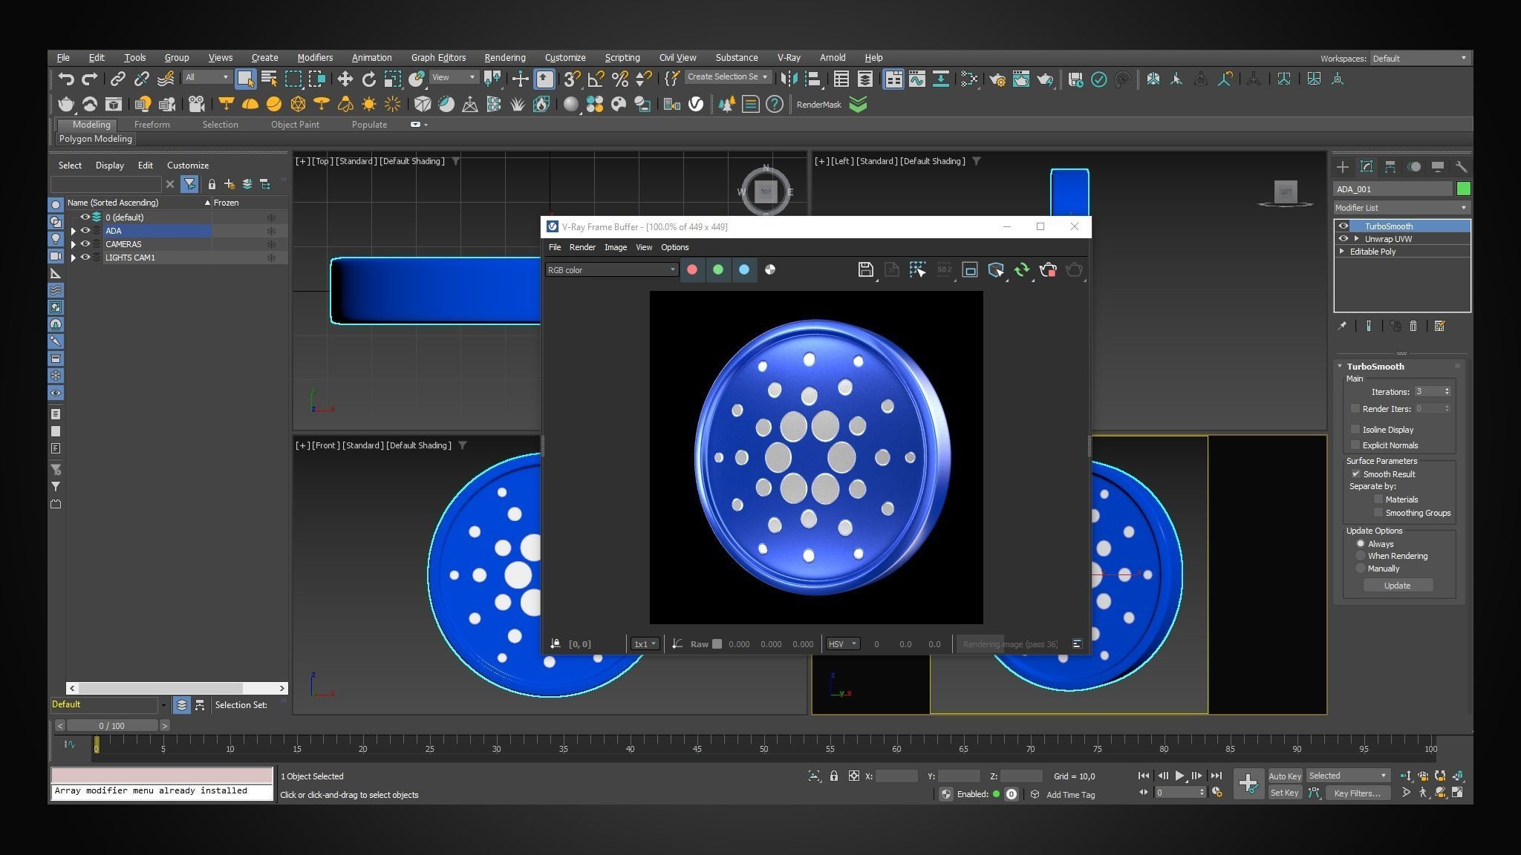Toggle blue channel in Frame Buffer

point(744,270)
